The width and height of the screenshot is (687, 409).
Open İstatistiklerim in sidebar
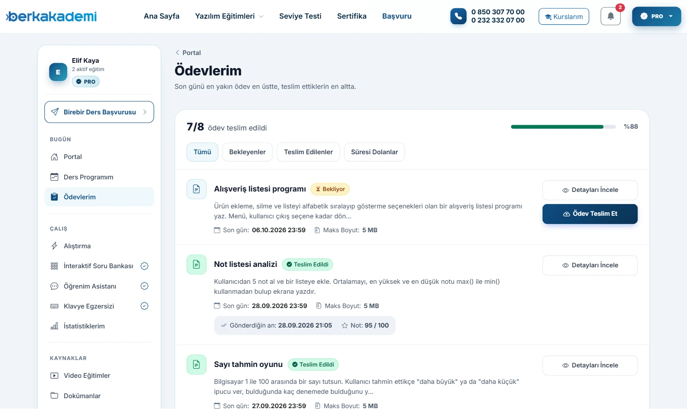tap(99, 326)
